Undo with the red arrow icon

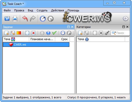[x=25, y=19]
